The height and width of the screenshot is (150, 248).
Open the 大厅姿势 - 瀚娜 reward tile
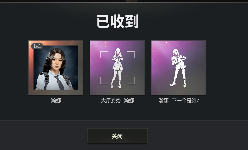tap(117, 68)
